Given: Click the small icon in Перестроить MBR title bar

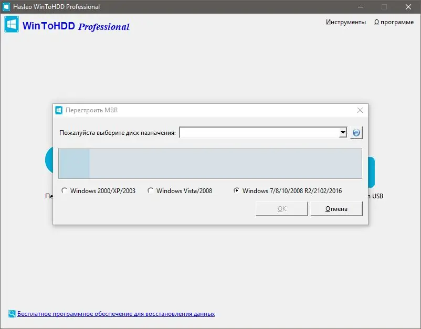Looking at the screenshot, I should [x=59, y=110].
